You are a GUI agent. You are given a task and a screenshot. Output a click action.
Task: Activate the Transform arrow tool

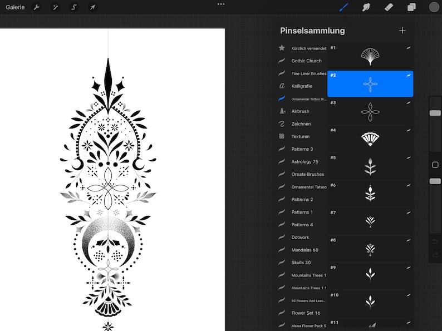[x=92, y=7]
